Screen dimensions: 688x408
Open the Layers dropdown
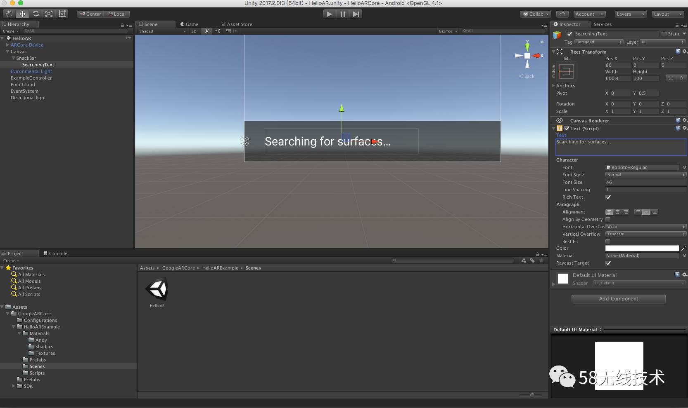(630, 14)
